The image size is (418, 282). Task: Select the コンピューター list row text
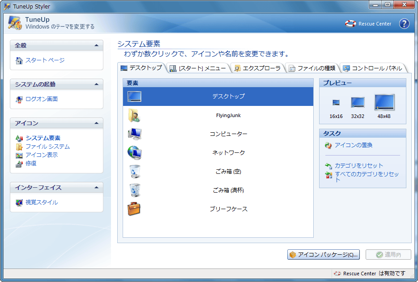(x=228, y=134)
